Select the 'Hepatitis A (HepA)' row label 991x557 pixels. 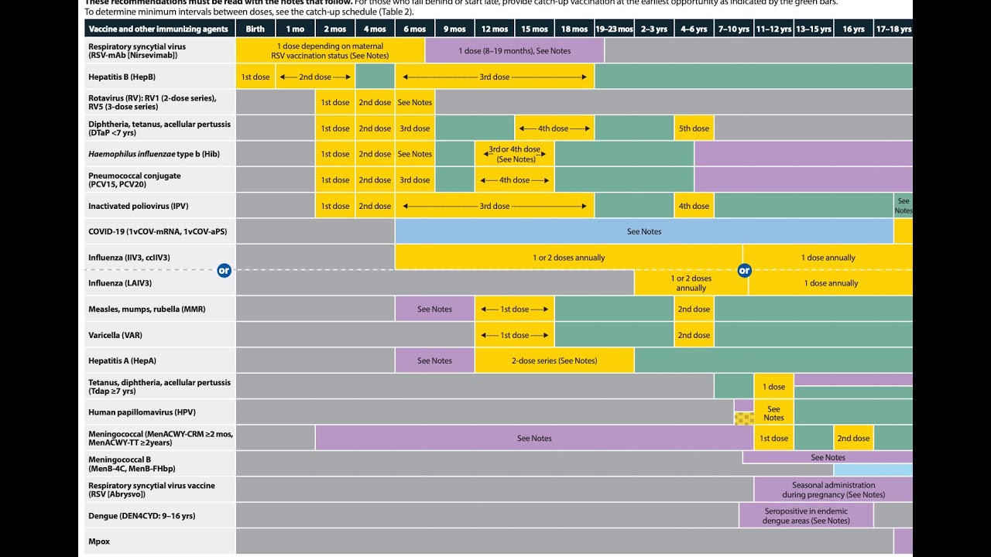159,361
